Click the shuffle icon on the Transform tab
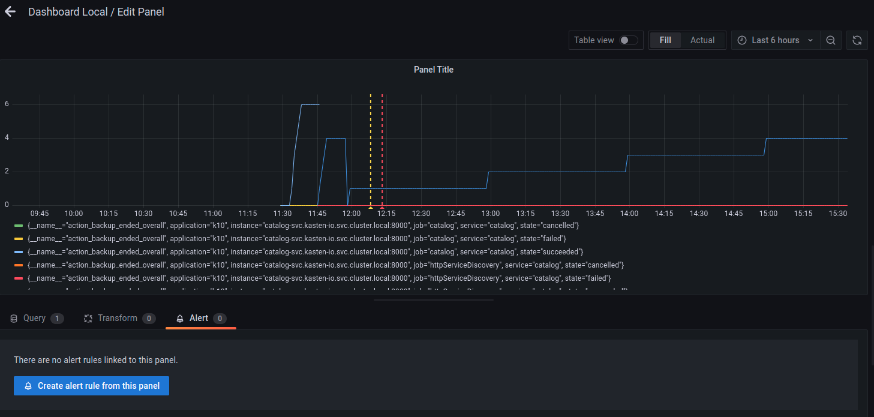 (88, 318)
